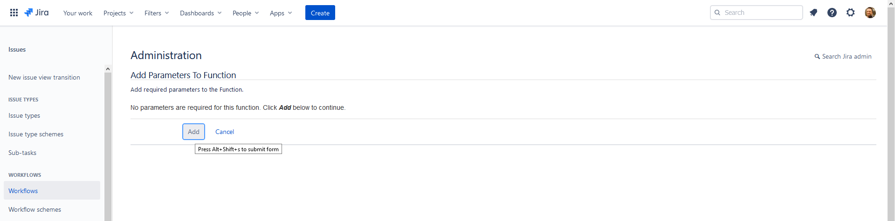Click the Cancel link

tap(225, 132)
